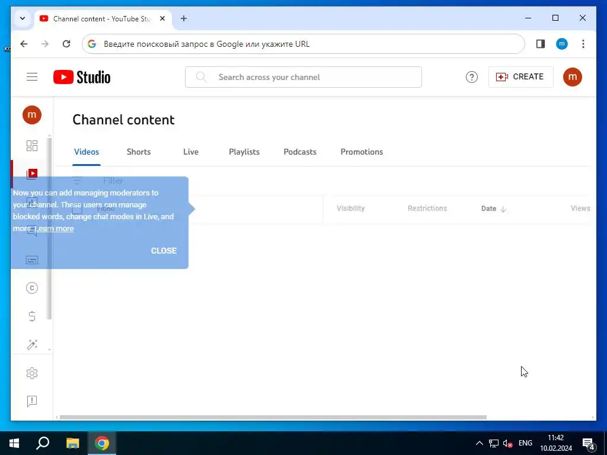Open the Subtitles icon in sidebar
The image size is (607, 455).
pyautogui.click(x=32, y=259)
